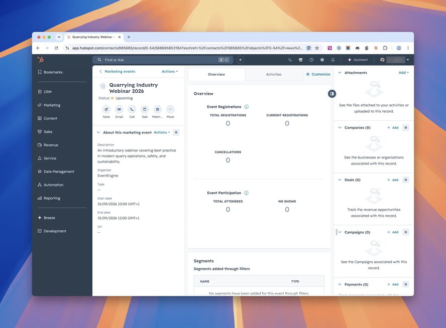The width and height of the screenshot is (446, 328).
Task: Open the Attachments Add dropdown
Action: click(x=404, y=73)
